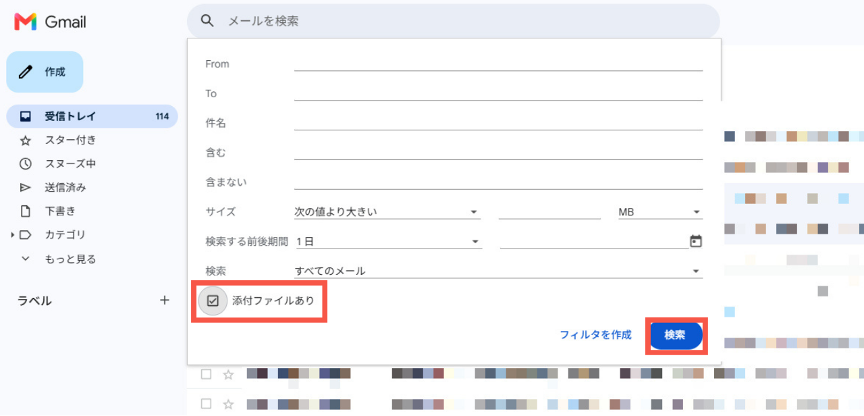The height and width of the screenshot is (416, 864).
Task: Click the 114 unread count
Action: [162, 116]
